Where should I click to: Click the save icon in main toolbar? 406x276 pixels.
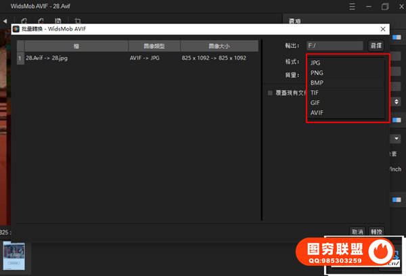click(x=58, y=22)
